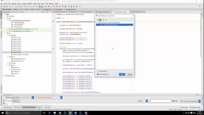Click the Help question mark toolbar icon

click(80, 6)
